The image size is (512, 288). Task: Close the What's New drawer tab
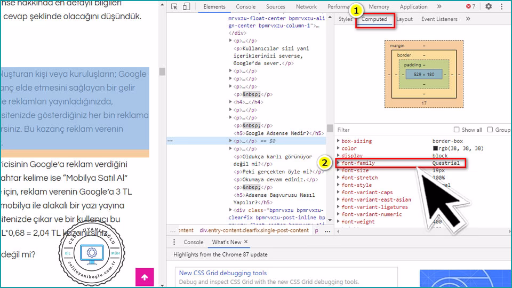click(x=246, y=242)
